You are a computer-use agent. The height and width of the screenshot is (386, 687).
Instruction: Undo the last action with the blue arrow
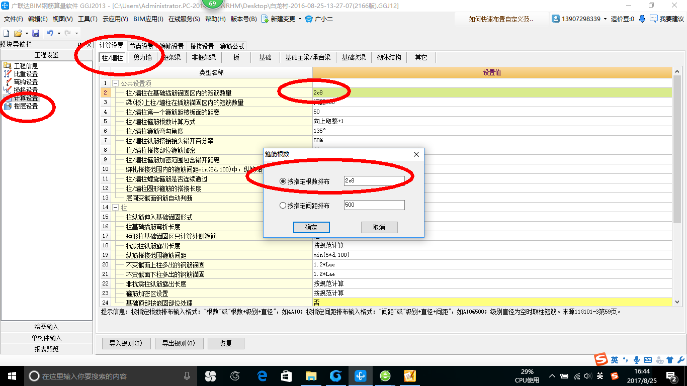pyautogui.click(x=50, y=33)
